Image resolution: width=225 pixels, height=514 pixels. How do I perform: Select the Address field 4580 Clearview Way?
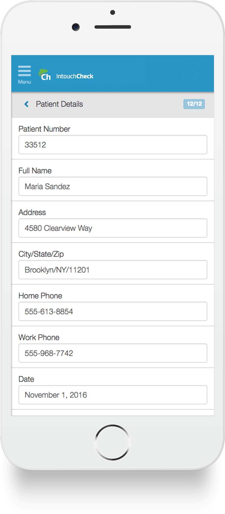tap(113, 228)
